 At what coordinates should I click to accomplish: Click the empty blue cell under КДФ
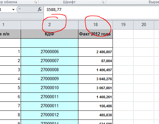coord(49,43)
